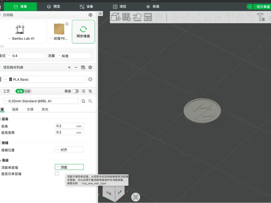Open the slice options arrow dropdown
Viewport: 271px width, 203px height.
(x=250, y=7)
